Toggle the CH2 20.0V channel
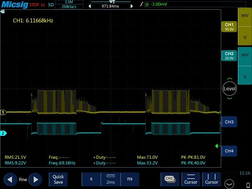Image resolution: width=252 pixels, height=189 pixels. (x=229, y=56)
